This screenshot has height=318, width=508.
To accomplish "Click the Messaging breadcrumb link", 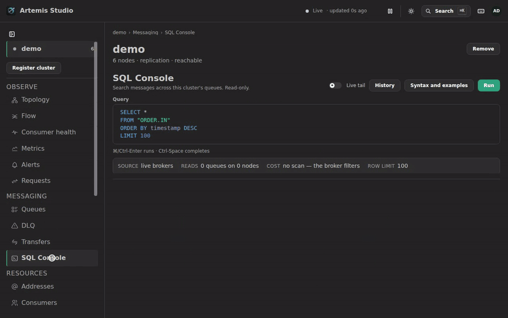I will tap(145, 33).
